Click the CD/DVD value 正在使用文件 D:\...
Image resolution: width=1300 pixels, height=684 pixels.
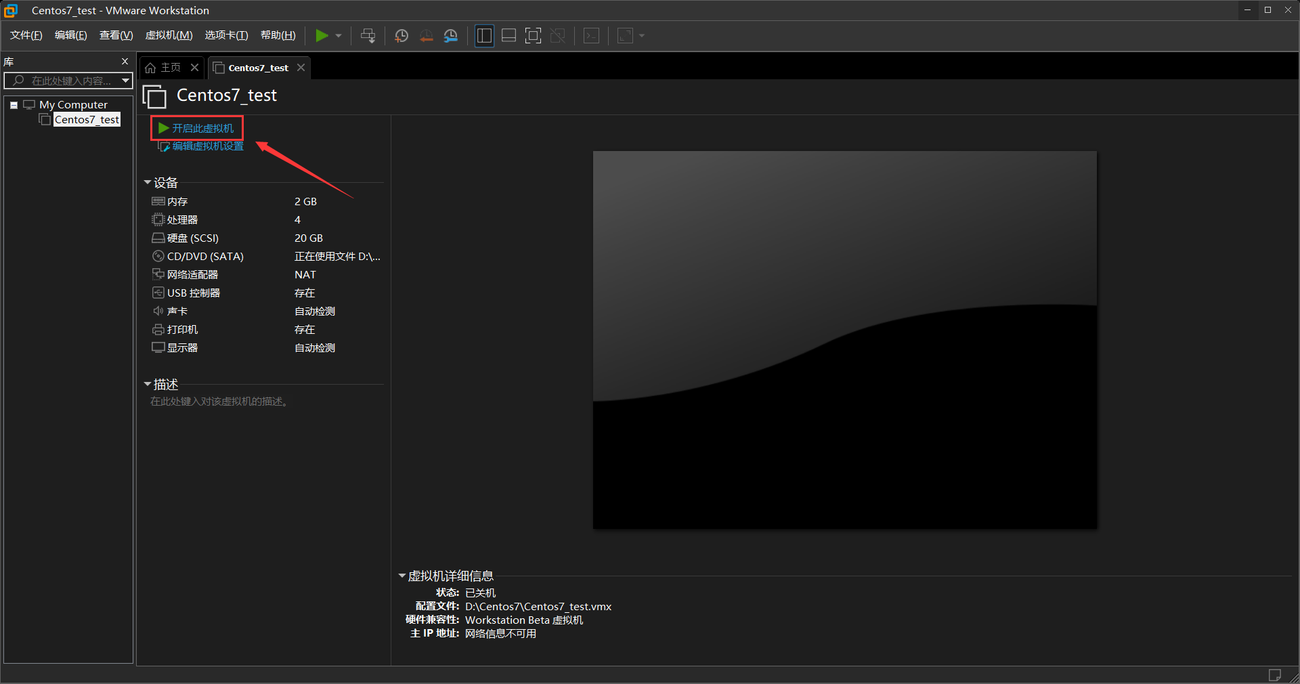337,257
